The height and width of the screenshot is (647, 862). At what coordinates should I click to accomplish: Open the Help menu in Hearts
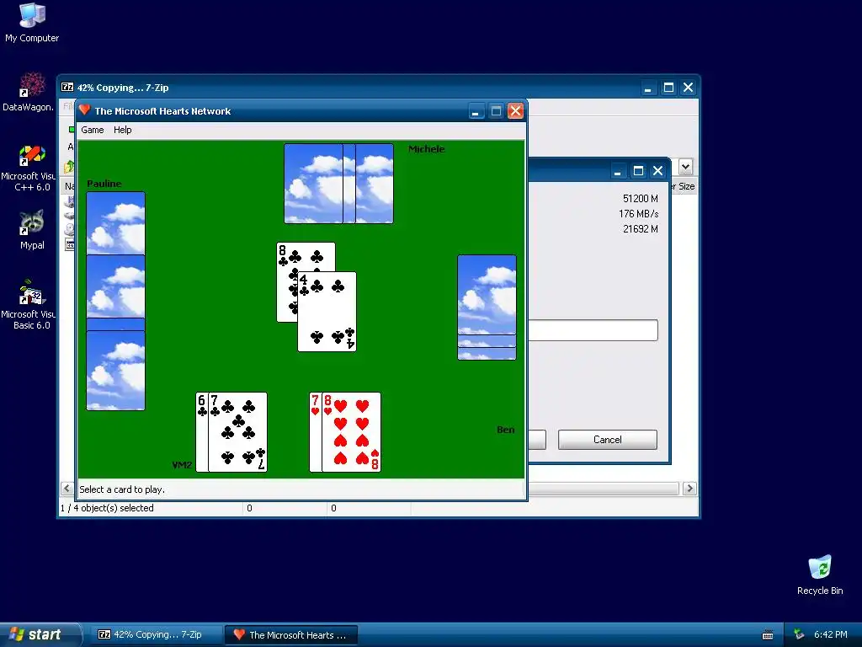[x=123, y=130]
